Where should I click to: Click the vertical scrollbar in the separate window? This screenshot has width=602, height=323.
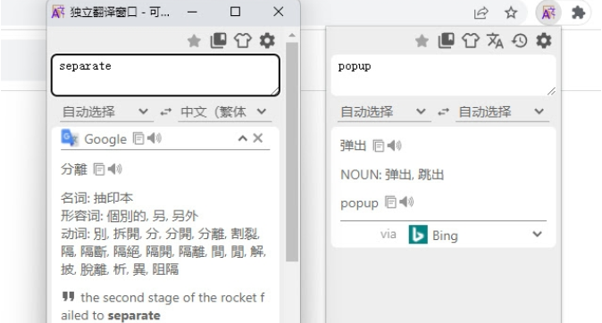tap(292, 152)
